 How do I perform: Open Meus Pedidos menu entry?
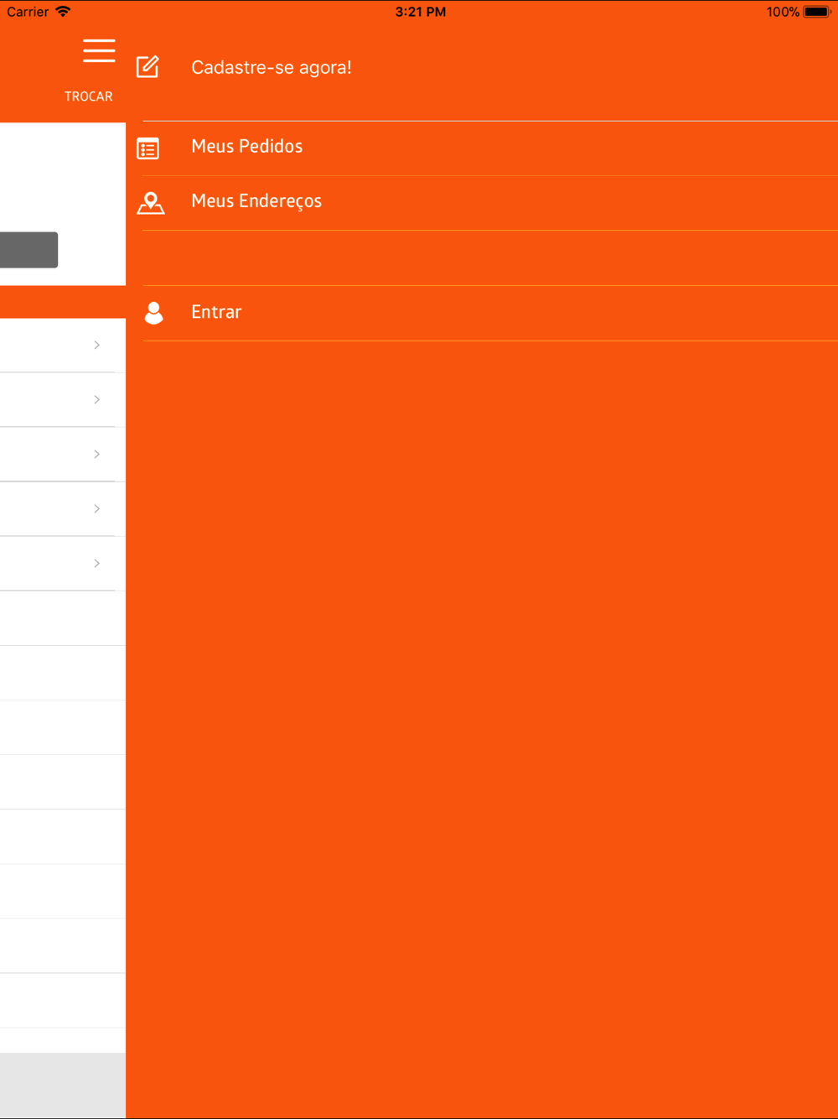[x=247, y=146]
